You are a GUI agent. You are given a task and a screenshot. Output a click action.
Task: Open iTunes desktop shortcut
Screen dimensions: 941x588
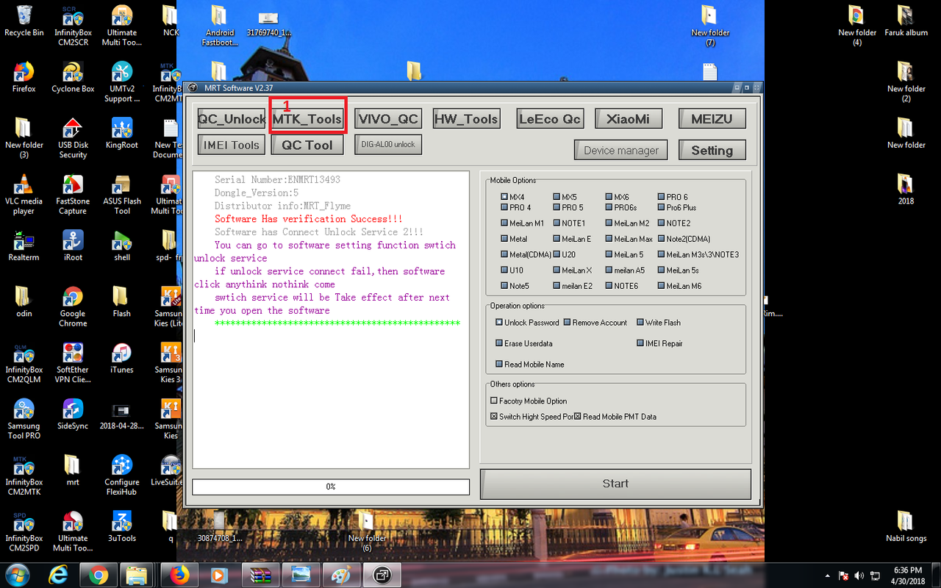click(x=122, y=358)
